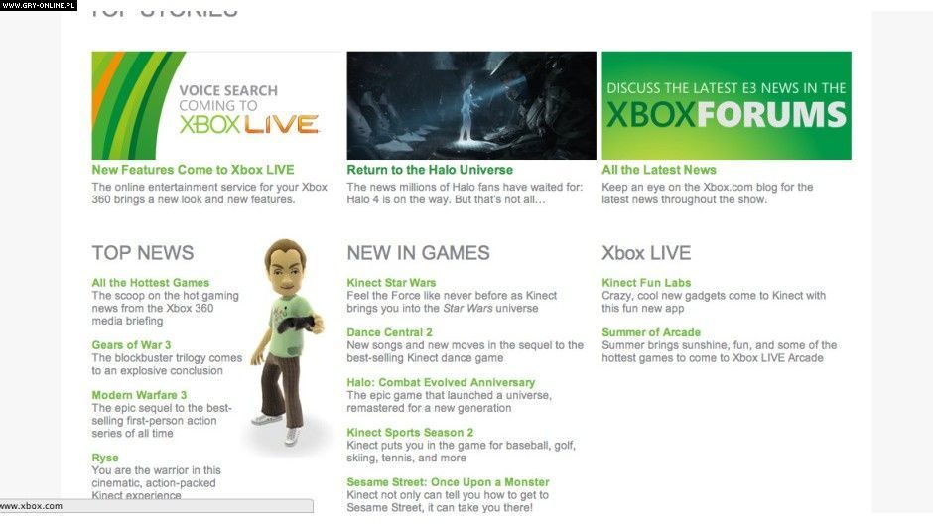The height and width of the screenshot is (524, 933).
Task: Open the Summer of Arcade link
Action: click(x=651, y=332)
